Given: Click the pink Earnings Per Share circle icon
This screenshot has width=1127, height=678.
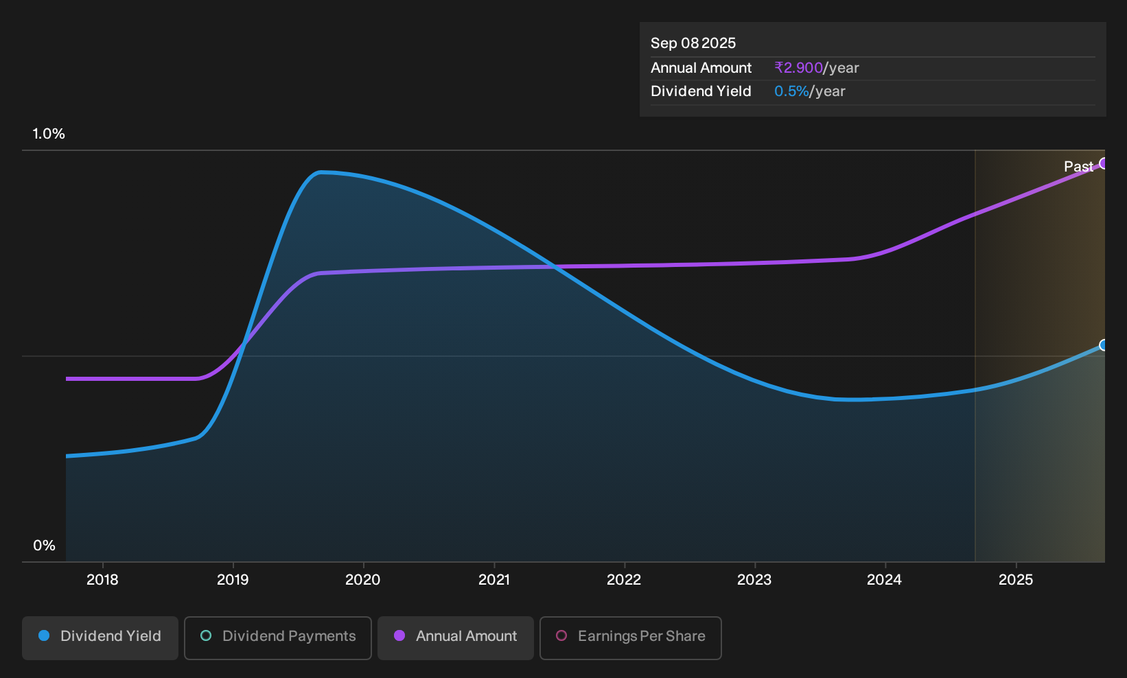Looking at the screenshot, I should [561, 636].
